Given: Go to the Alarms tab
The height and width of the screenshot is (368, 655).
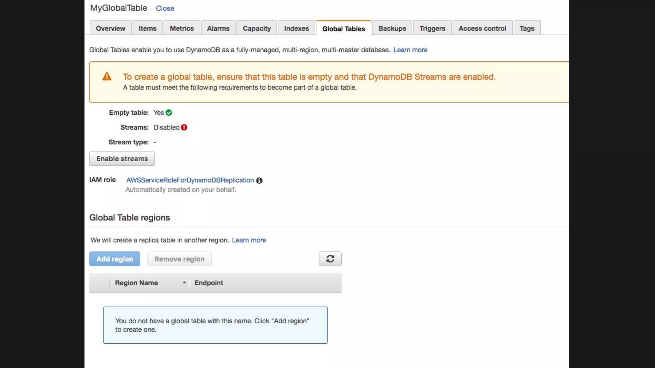Looking at the screenshot, I should (x=218, y=28).
